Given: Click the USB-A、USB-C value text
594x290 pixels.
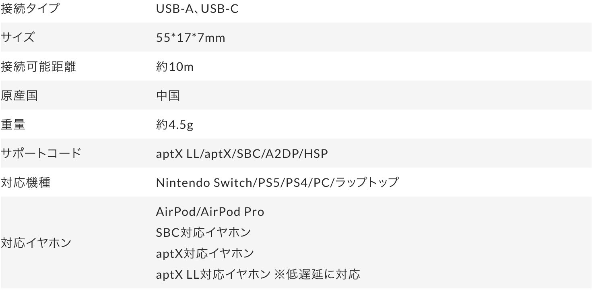Looking at the screenshot, I should (197, 8).
